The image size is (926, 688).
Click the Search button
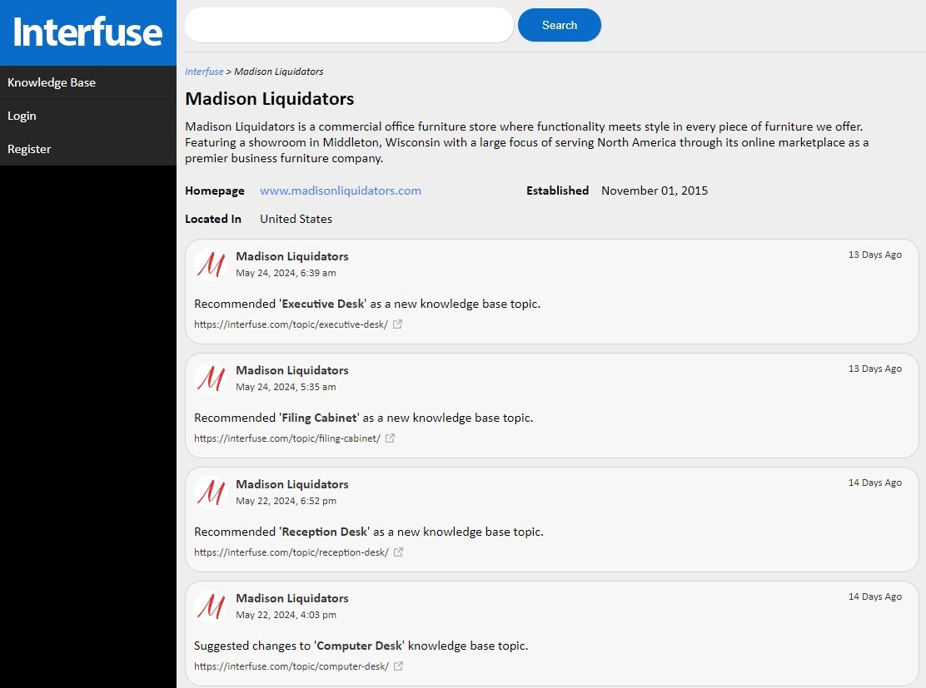[x=560, y=25]
